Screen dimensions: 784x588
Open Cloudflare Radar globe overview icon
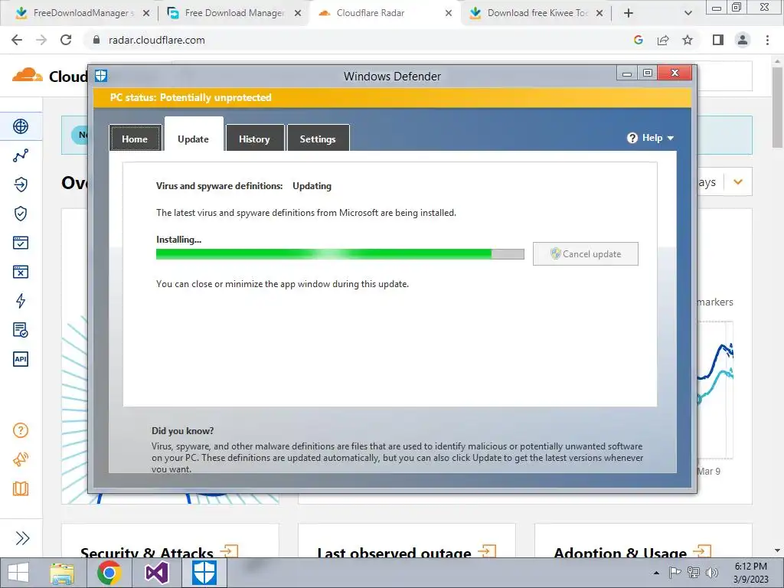click(x=21, y=126)
